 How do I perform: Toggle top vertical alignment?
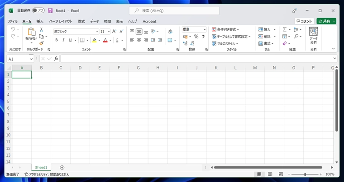coord(132,31)
